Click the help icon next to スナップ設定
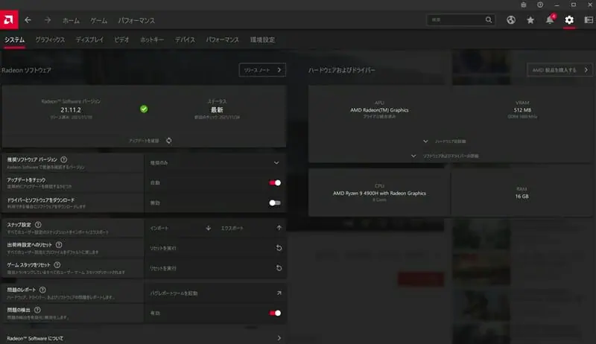This screenshot has height=344, width=596. coord(38,224)
